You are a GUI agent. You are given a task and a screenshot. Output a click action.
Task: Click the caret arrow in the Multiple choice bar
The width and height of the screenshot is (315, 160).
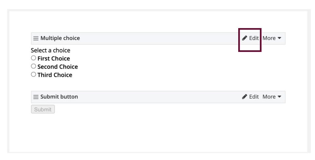coord(279,38)
